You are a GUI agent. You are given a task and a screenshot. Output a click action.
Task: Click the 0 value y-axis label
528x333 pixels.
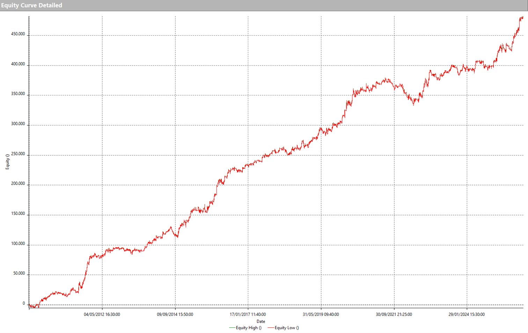[24, 304]
